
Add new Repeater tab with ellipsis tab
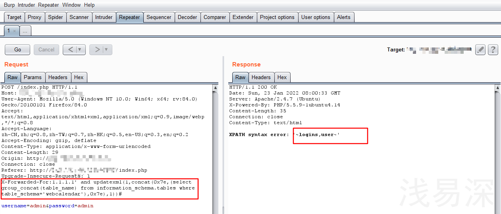pyautogui.click(x=25, y=31)
